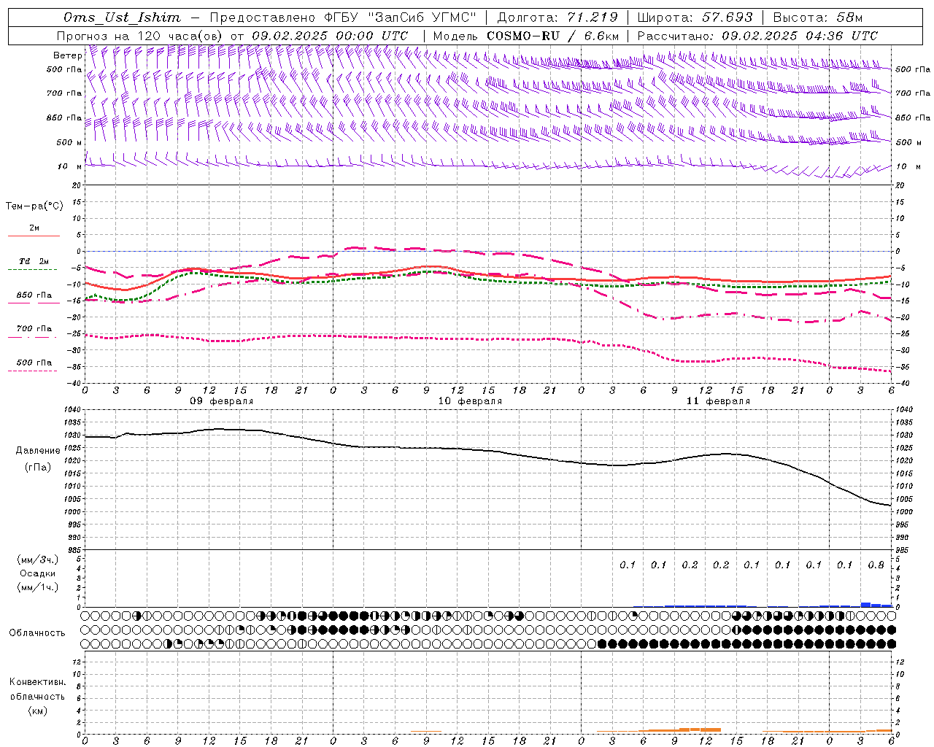Select the 11 февраля date label
Image resolution: width=934 pixels, height=747 pixels.
point(718,401)
